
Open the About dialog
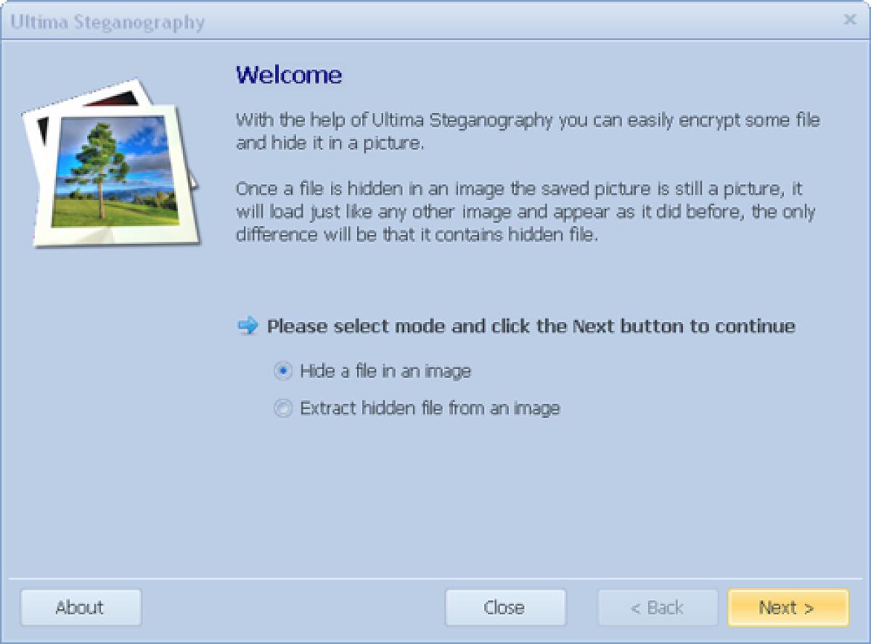[80, 608]
